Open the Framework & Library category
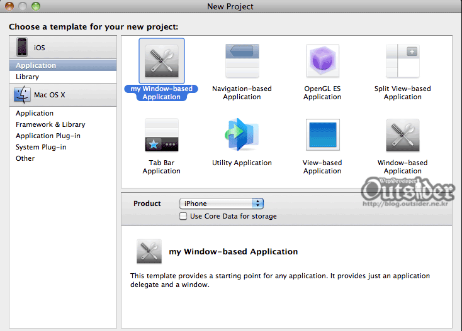 click(63, 124)
